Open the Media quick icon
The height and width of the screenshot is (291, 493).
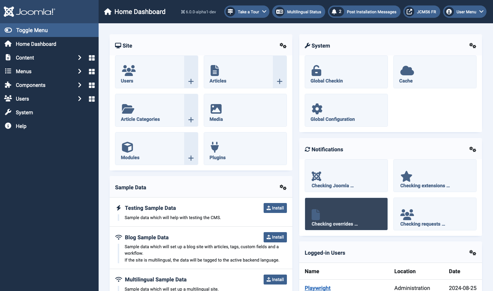click(x=245, y=110)
